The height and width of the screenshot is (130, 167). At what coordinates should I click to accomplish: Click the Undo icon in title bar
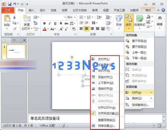(x=14, y=4)
